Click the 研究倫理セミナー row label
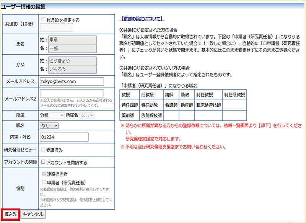The image size is (306, 223). tap(20, 150)
